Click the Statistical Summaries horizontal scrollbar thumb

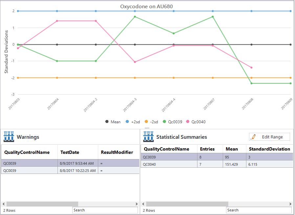click(187, 204)
